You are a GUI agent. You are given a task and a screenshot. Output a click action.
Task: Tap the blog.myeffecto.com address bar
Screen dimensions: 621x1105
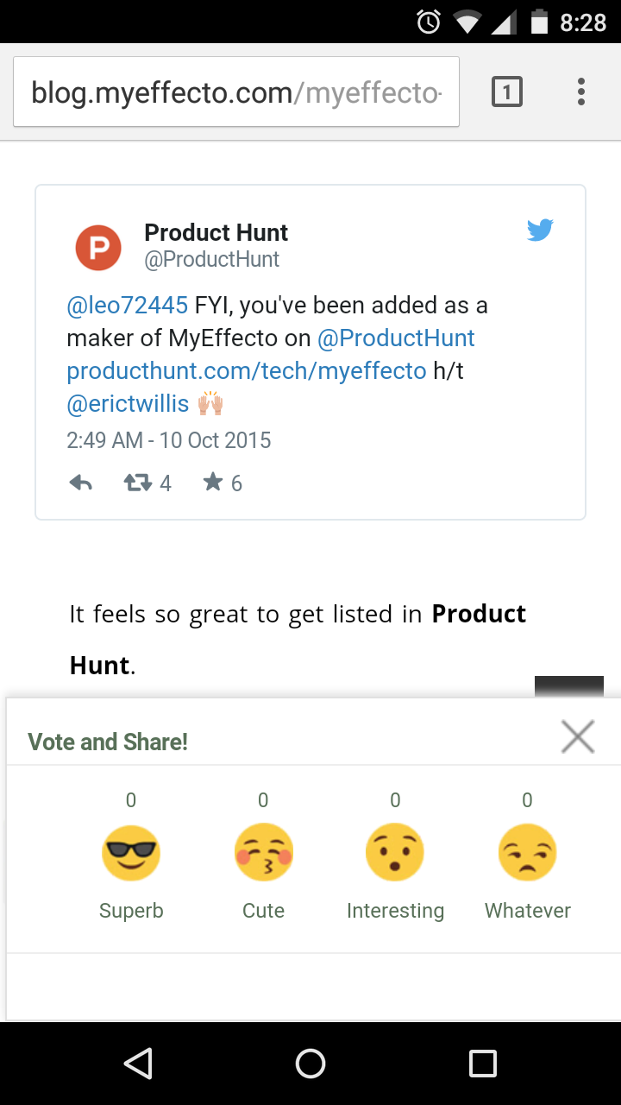(x=236, y=92)
